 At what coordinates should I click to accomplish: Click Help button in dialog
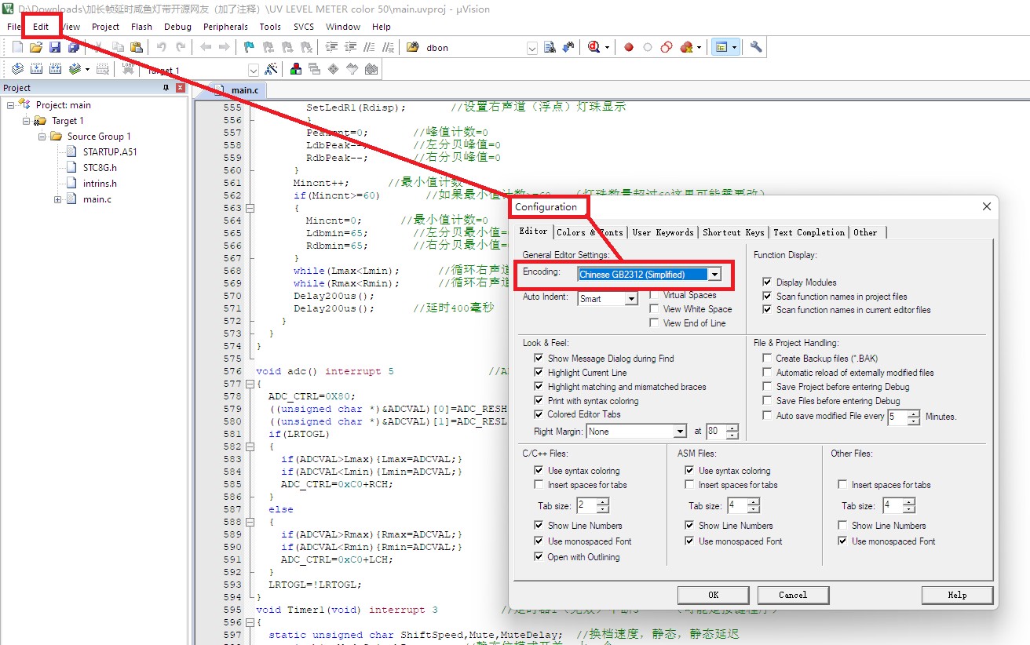[x=957, y=595]
